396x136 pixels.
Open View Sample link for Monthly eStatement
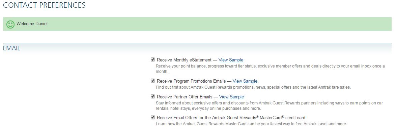point(231,60)
